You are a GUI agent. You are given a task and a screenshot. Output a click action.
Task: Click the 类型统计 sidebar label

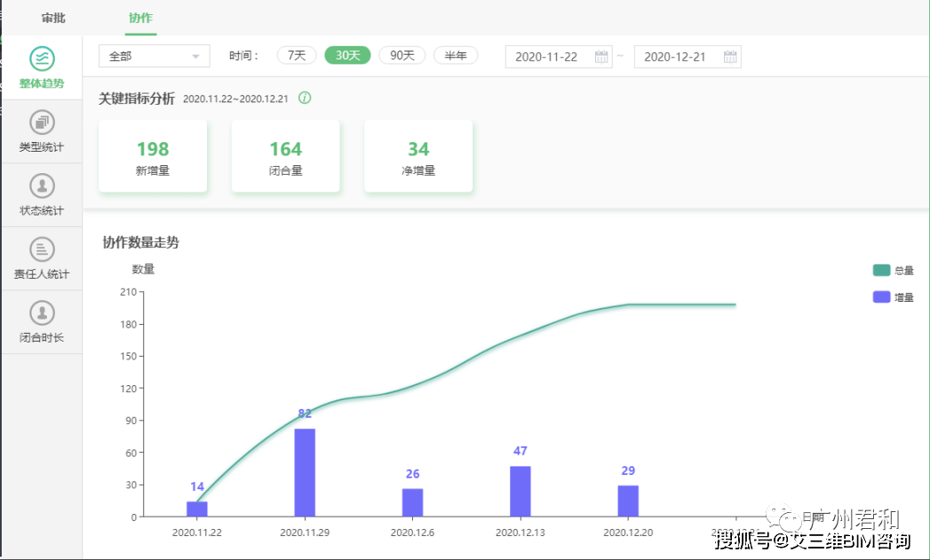[42, 147]
